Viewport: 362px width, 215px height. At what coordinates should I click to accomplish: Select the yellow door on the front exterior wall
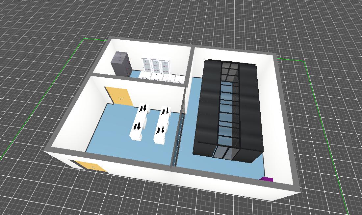pos(90,166)
